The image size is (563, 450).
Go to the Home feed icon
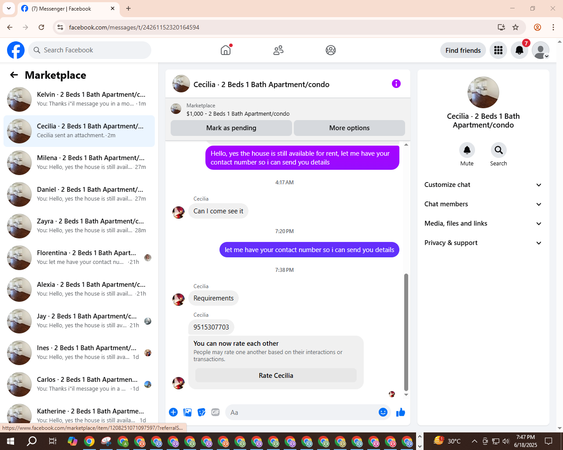click(226, 50)
